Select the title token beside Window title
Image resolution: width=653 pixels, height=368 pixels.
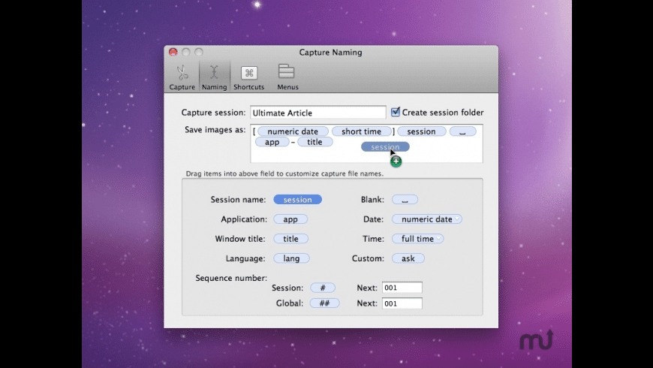[x=290, y=239]
